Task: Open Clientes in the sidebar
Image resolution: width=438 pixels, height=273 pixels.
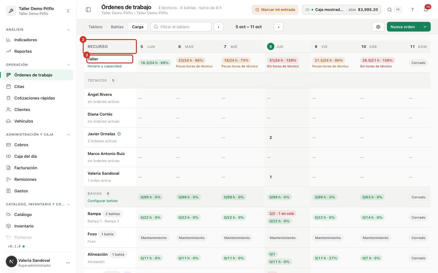Action: (38, 110)
